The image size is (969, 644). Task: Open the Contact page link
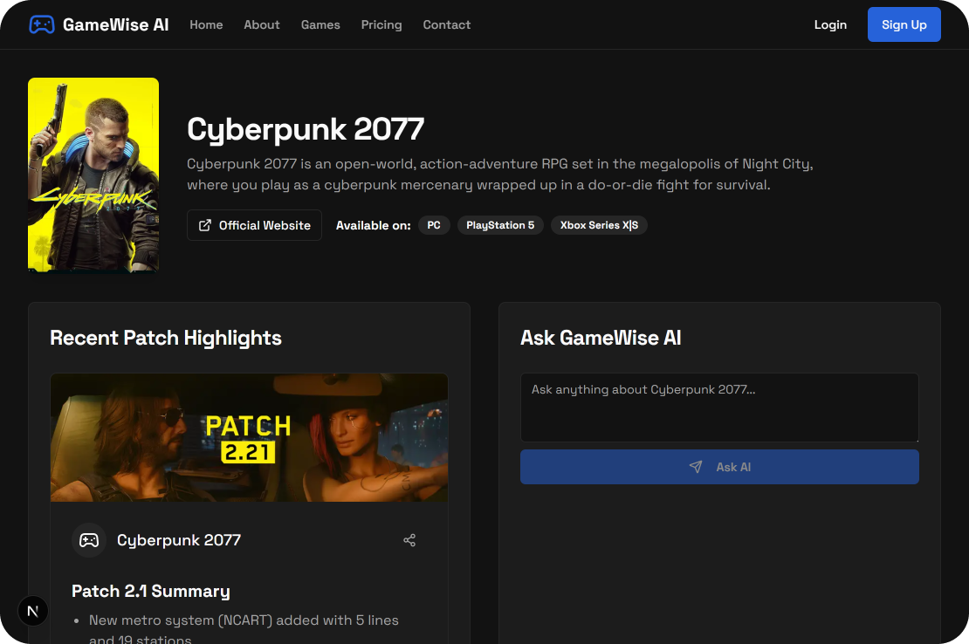pos(446,24)
